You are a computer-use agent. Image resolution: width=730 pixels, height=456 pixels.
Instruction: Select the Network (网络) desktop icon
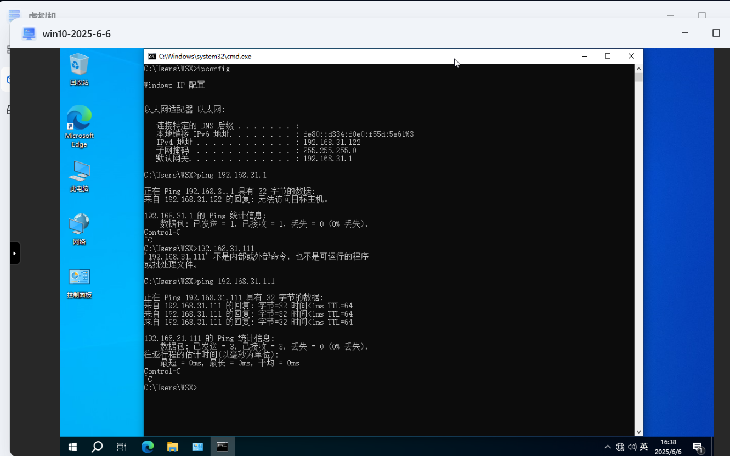[x=79, y=228]
